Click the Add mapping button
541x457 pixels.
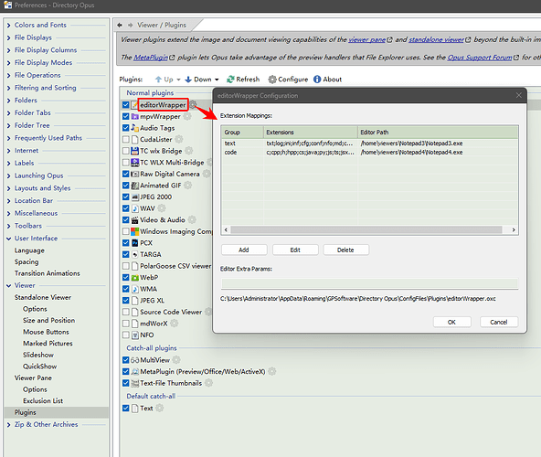click(x=244, y=250)
